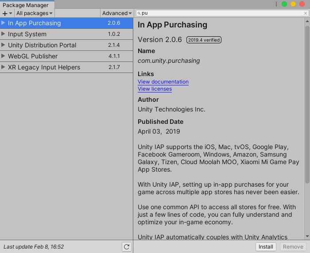The height and width of the screenshot is (253, 310).
Task: Expand Unity Distribution Portal arrow
Action: point(3,45)
